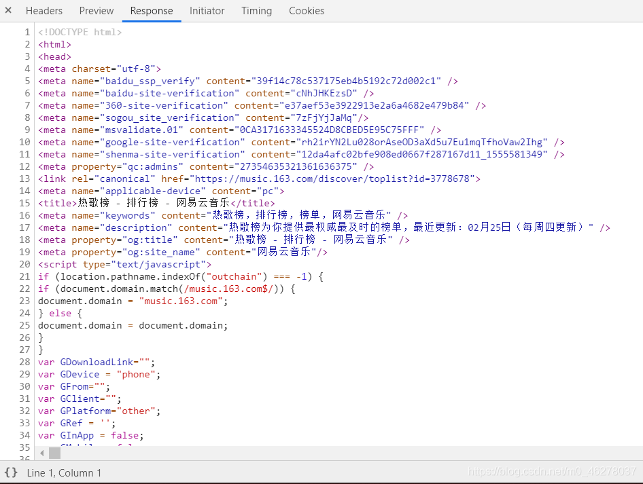Screen dimensions: 643x484
Task: Click line number 1 in gutter
Action: 27,32
